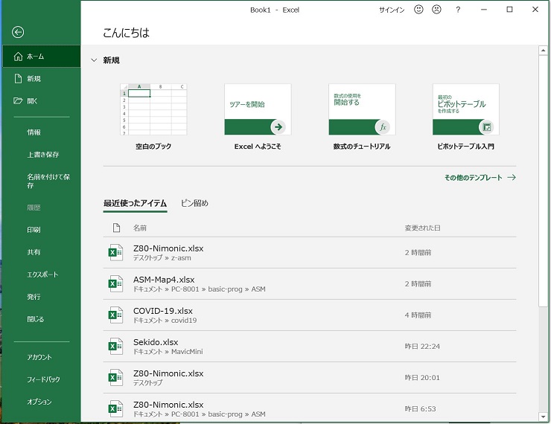Click サインイン in the title bar
Viewport: 551px width, 424px height.
[392, 10]
